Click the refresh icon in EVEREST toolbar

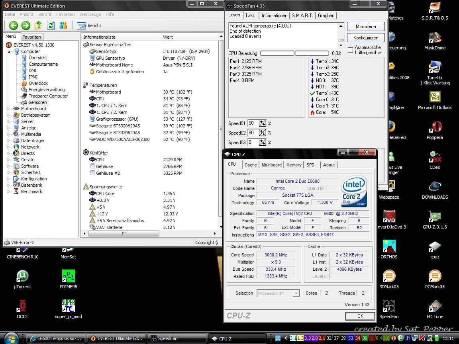(51, 25)
